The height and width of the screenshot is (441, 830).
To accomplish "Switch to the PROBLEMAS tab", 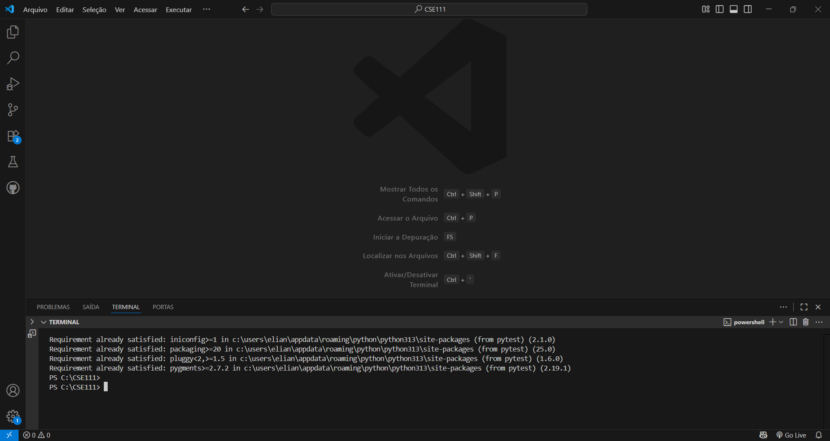I will click(x=53, y=307).
